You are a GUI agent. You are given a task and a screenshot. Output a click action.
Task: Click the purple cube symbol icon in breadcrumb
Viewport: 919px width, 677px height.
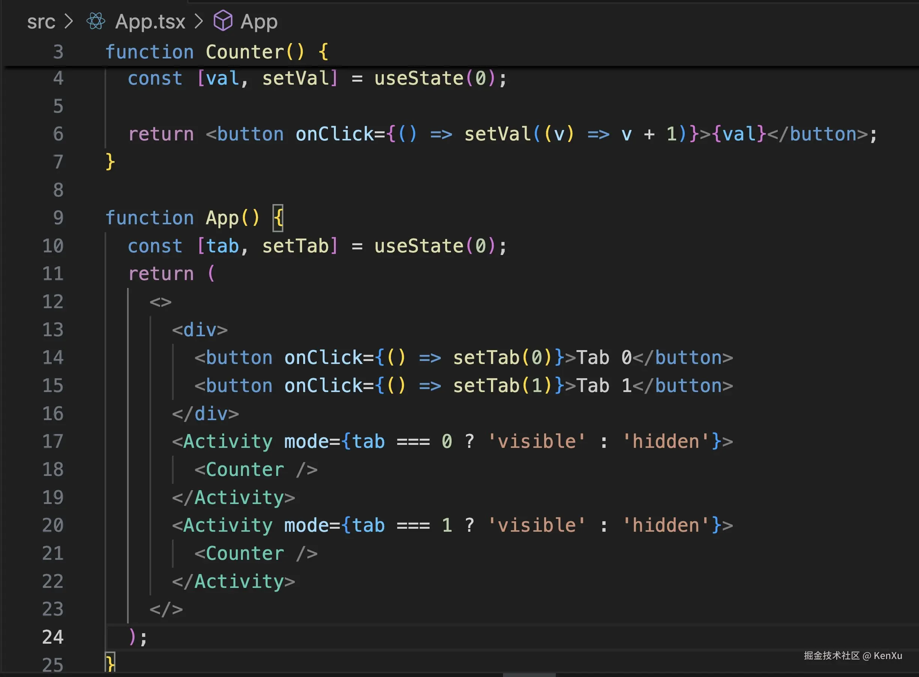point(223,21)
